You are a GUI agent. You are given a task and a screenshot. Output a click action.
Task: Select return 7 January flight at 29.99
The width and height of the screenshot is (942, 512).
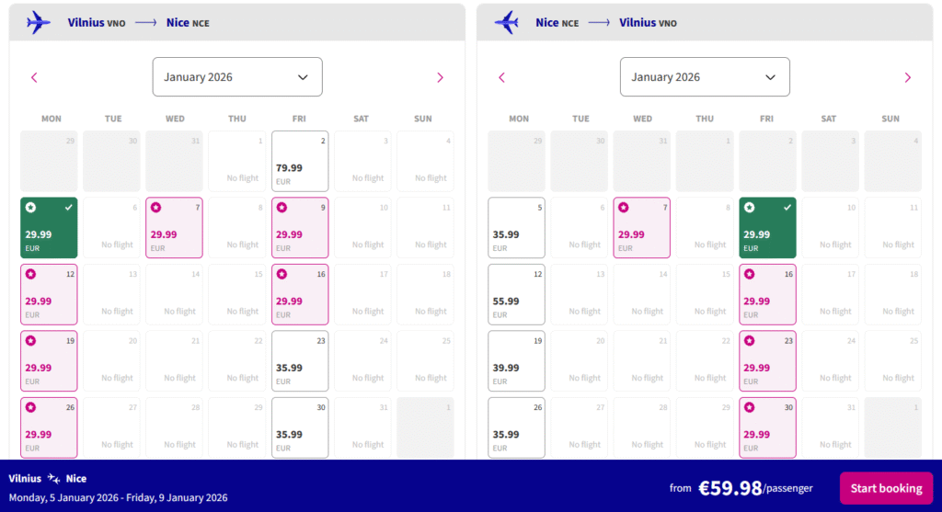click(641, 228)
